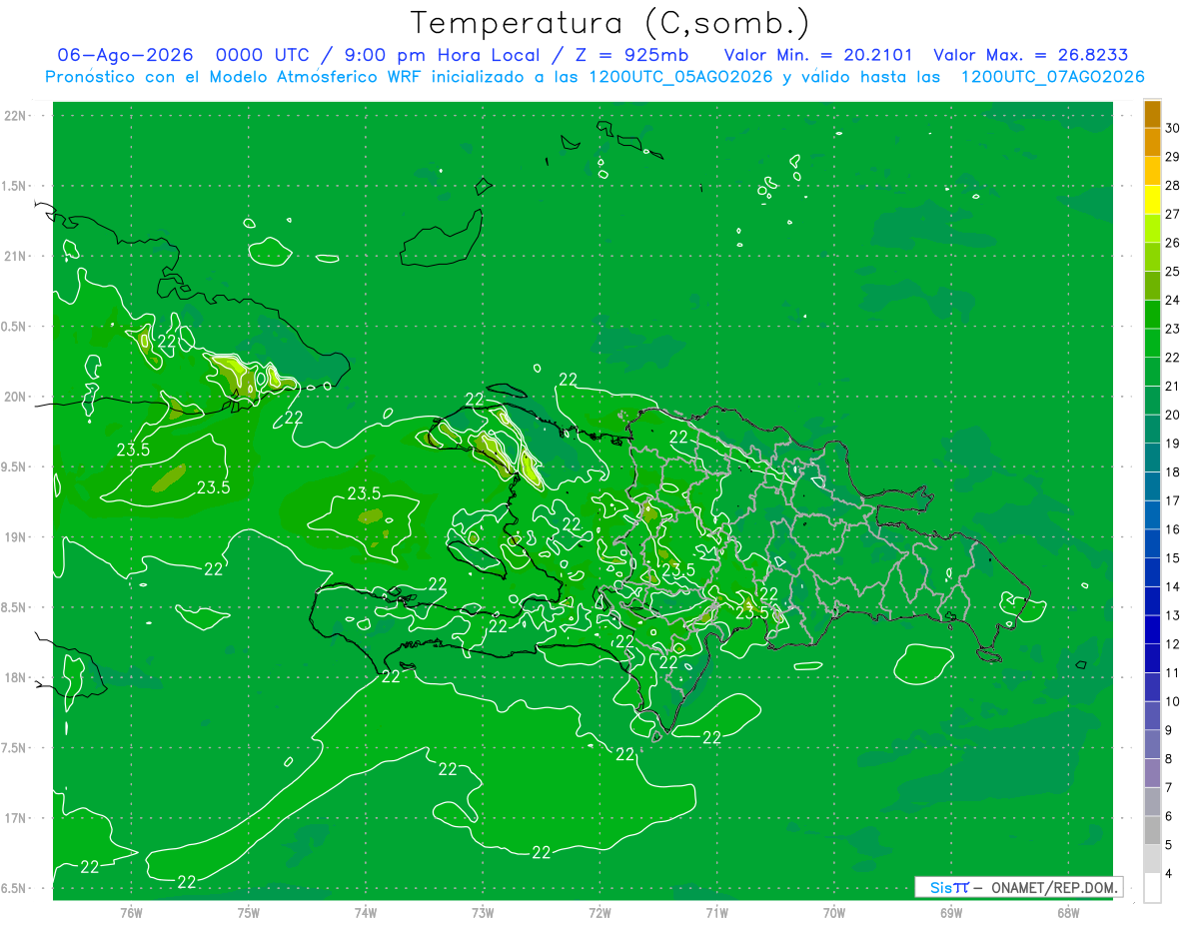The width and height of the screenshot is (1199, 926).
Task: Click the "70W" longitude axis label
Action: 834,913
